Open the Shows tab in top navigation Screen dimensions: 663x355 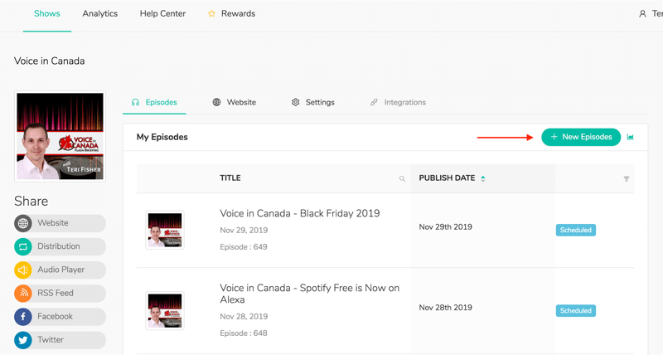pyautogui.click(x=47, y=13)
